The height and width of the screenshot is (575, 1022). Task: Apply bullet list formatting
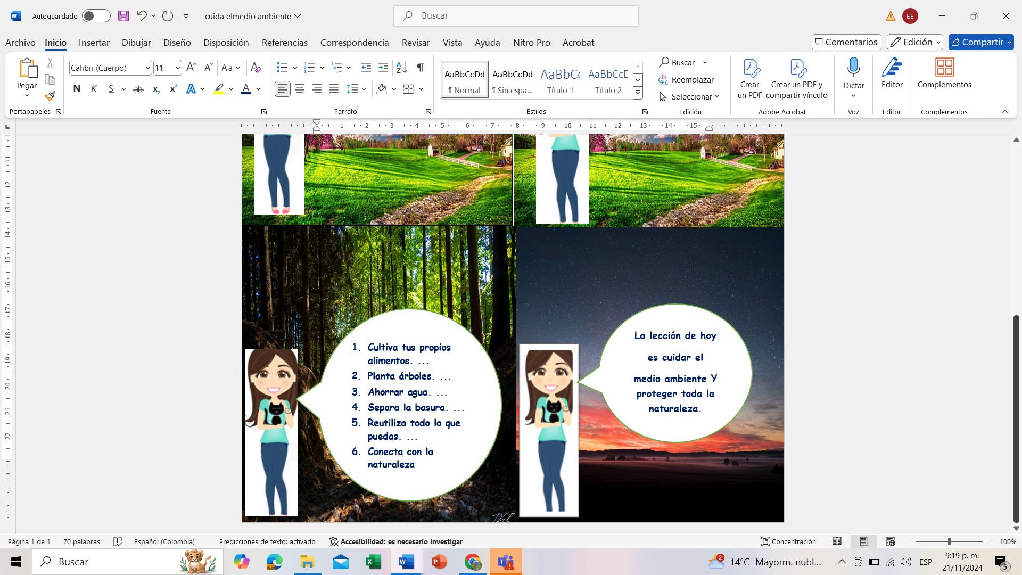282,68
